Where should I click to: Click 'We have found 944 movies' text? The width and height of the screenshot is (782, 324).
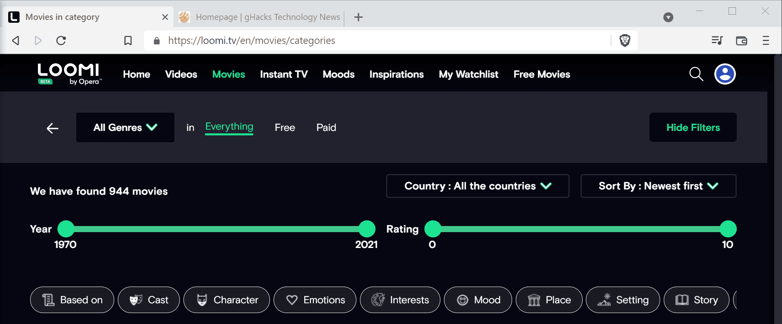[99, 191]
